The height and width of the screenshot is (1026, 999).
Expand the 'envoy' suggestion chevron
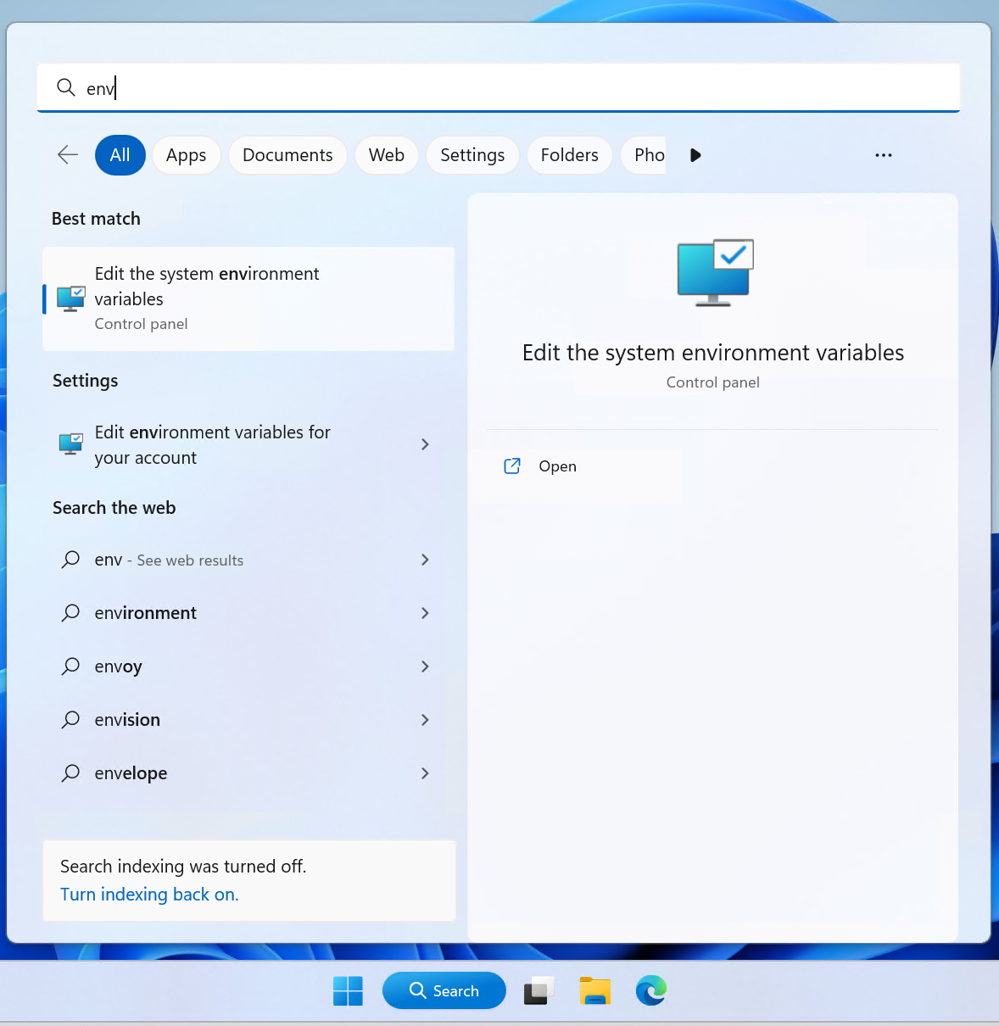point(425,666)
